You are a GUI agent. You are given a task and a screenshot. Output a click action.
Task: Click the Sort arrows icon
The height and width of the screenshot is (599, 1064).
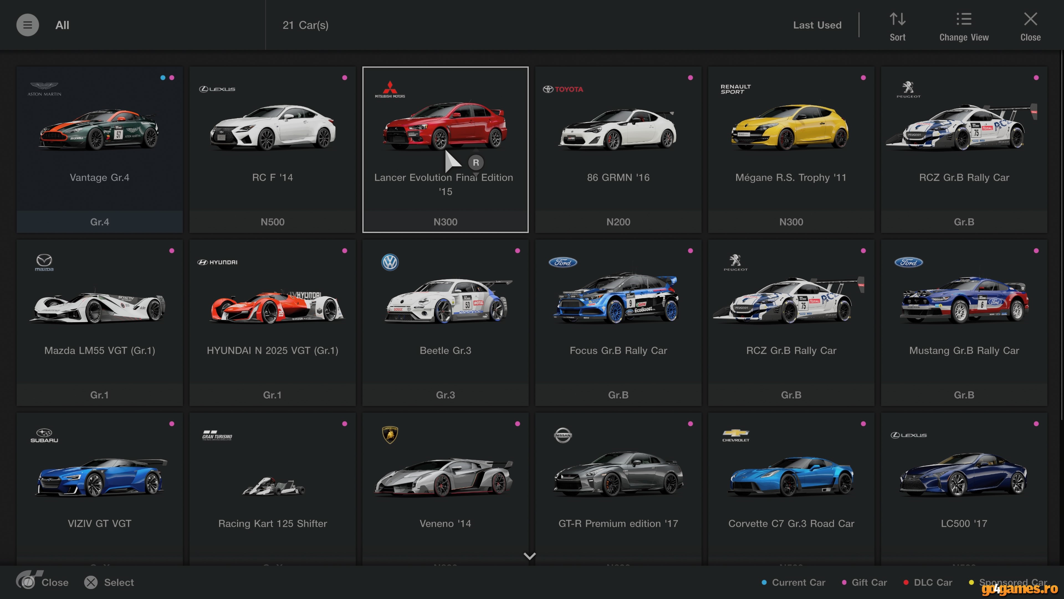pyautogui.click(x=897, y=19)
